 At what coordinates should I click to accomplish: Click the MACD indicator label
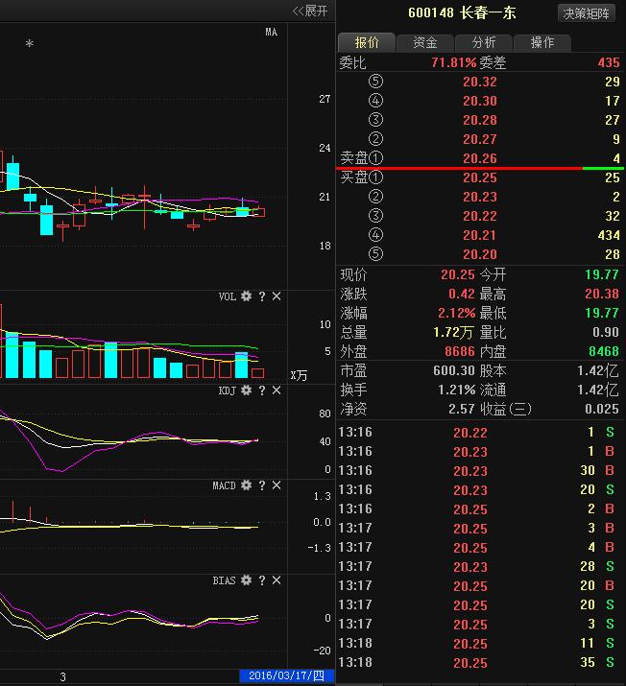[224, 485]
